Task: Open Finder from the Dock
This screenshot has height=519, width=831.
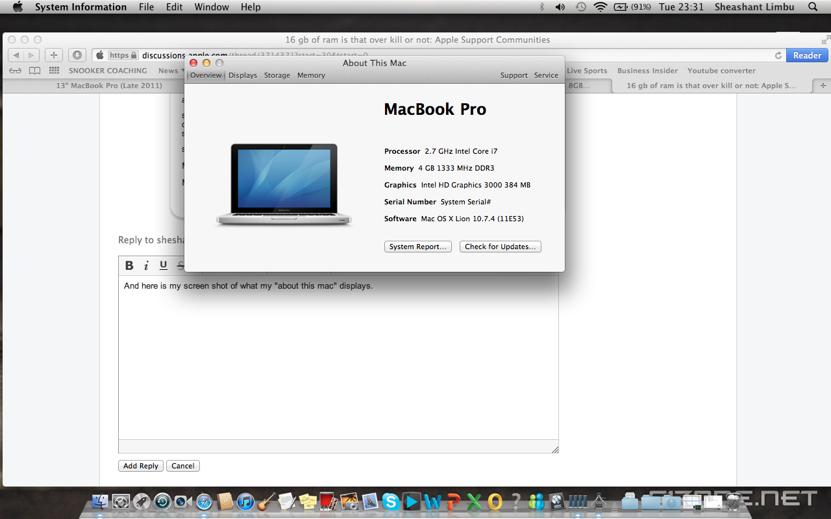Action: coord(100,501)
